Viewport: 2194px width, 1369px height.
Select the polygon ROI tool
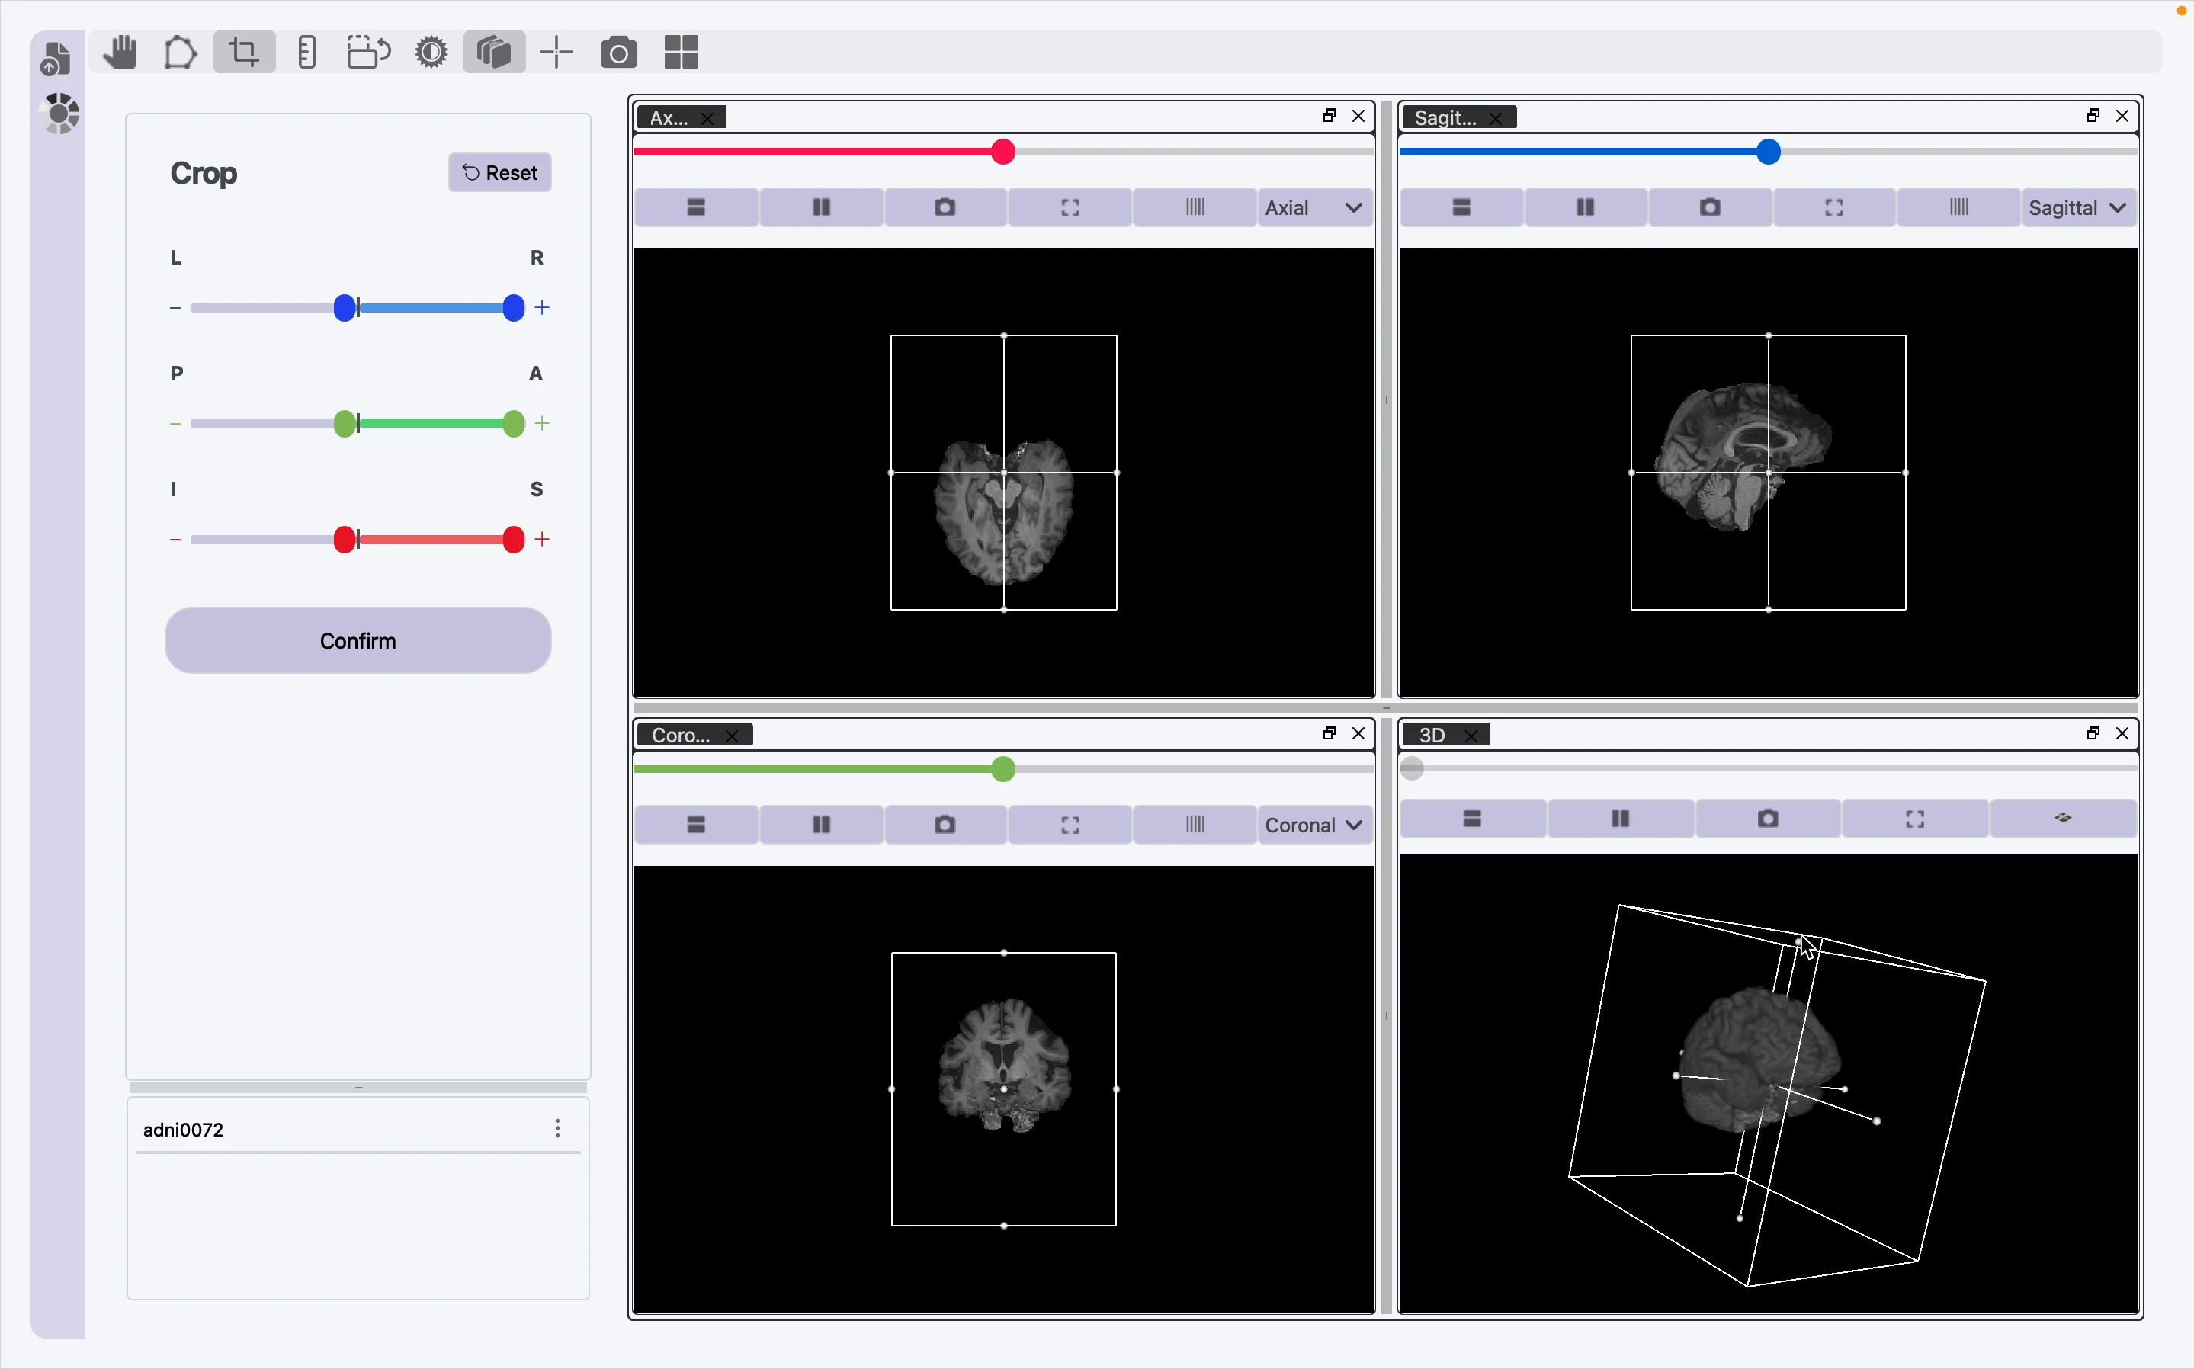pyautogui.click(x=180, y=53)
